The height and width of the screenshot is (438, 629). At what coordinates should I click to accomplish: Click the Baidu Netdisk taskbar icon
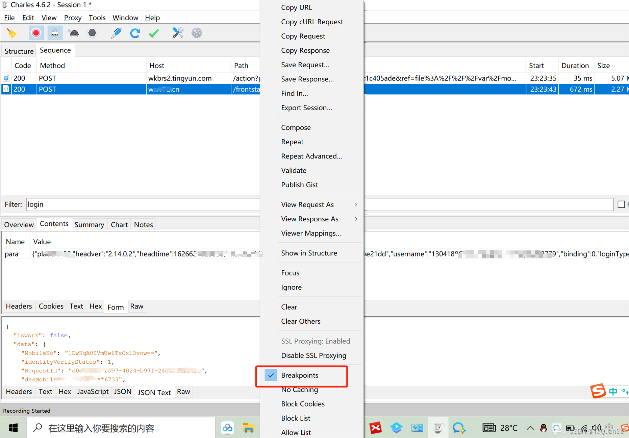227,428
